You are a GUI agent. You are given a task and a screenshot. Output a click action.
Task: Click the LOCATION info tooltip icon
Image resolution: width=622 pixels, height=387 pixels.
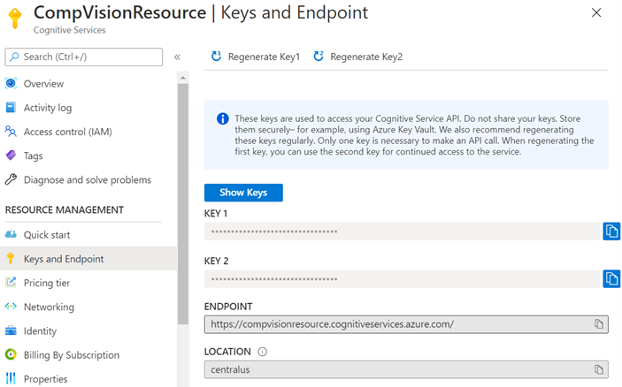coord(262,352)
